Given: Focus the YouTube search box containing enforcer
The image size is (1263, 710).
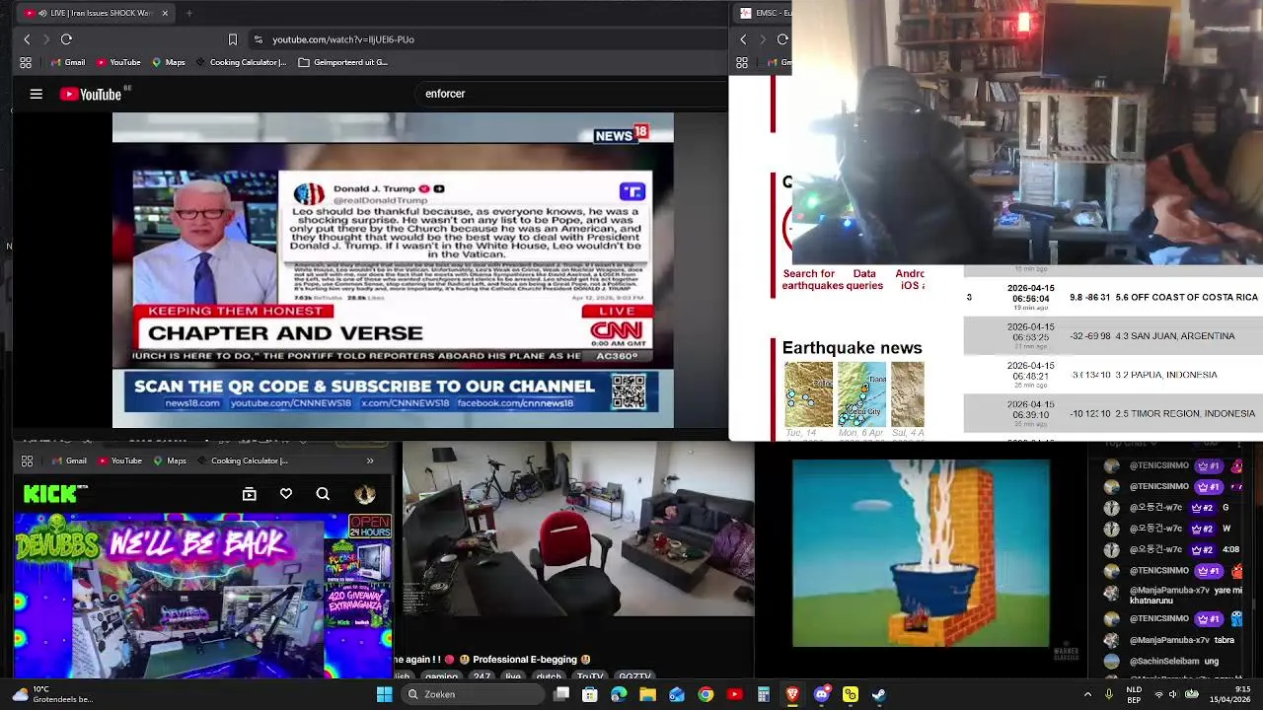Looking at the screenshot, I should [x=572, y=94].
